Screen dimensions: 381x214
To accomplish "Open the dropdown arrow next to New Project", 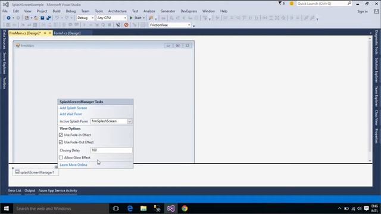I will (32, 18).
